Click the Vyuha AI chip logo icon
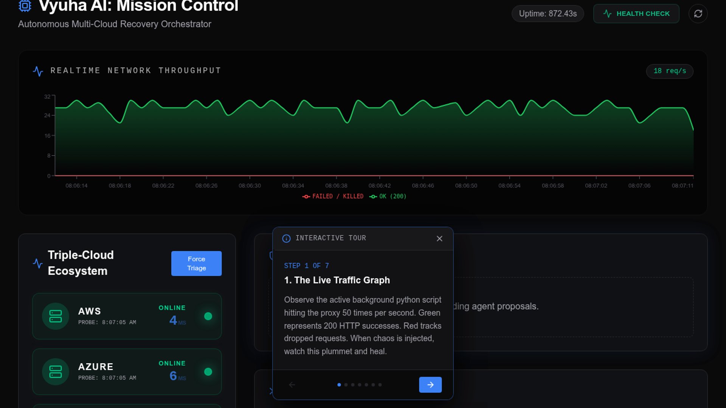726x408 pixels. pos(25,6)
